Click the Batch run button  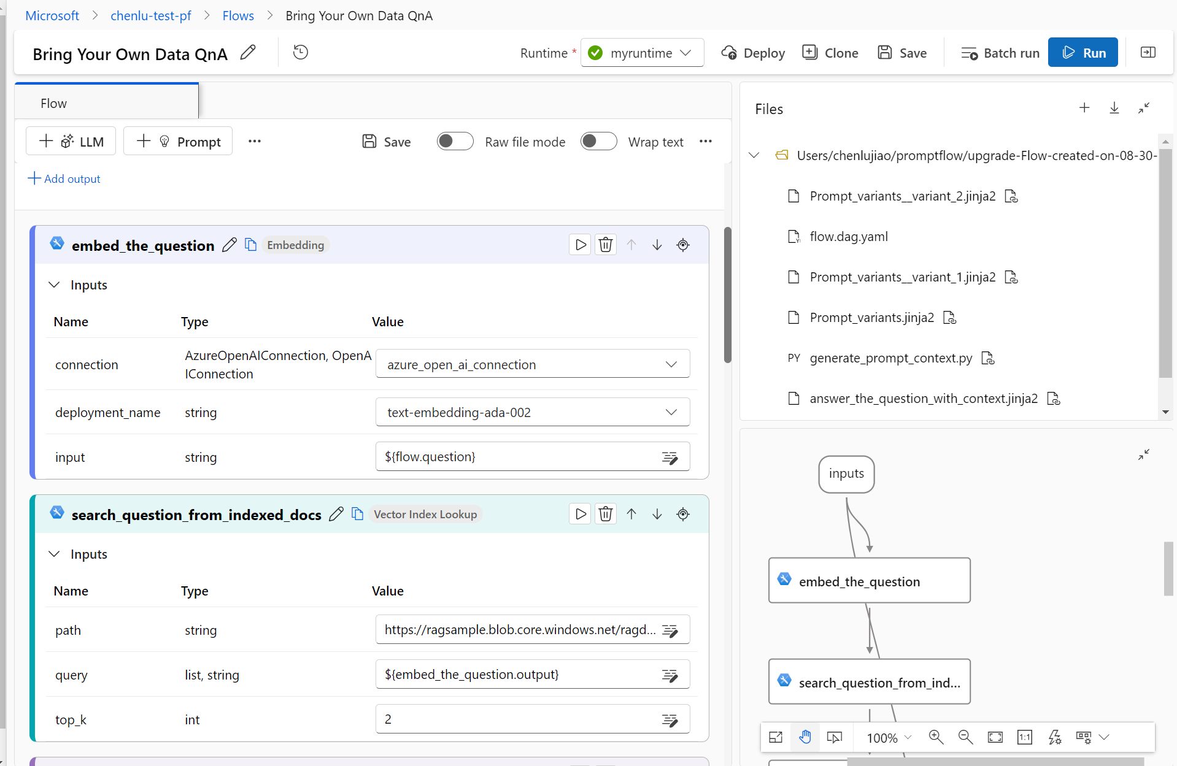[x=1000, y=53]
